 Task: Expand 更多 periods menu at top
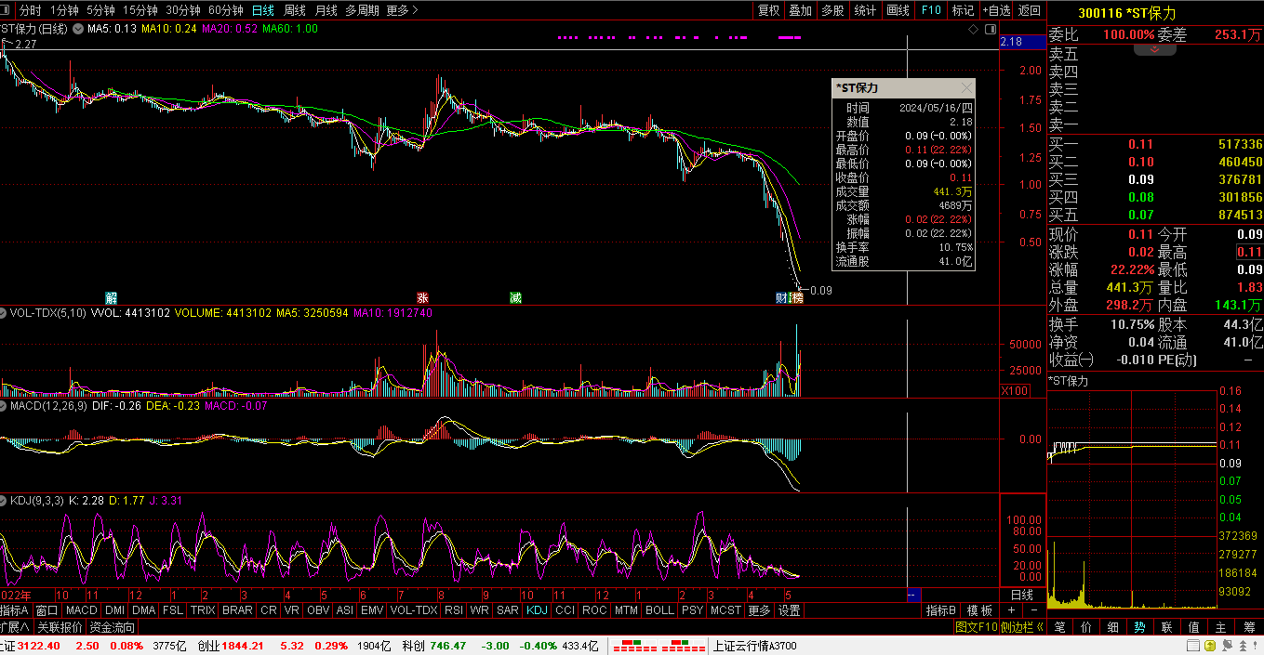coord(402,10)
